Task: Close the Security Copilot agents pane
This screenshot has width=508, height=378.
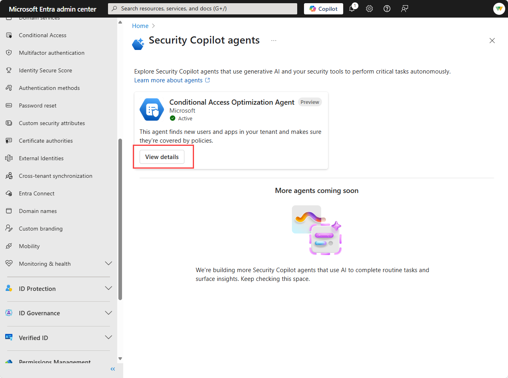Action: (x=492, y=40)
